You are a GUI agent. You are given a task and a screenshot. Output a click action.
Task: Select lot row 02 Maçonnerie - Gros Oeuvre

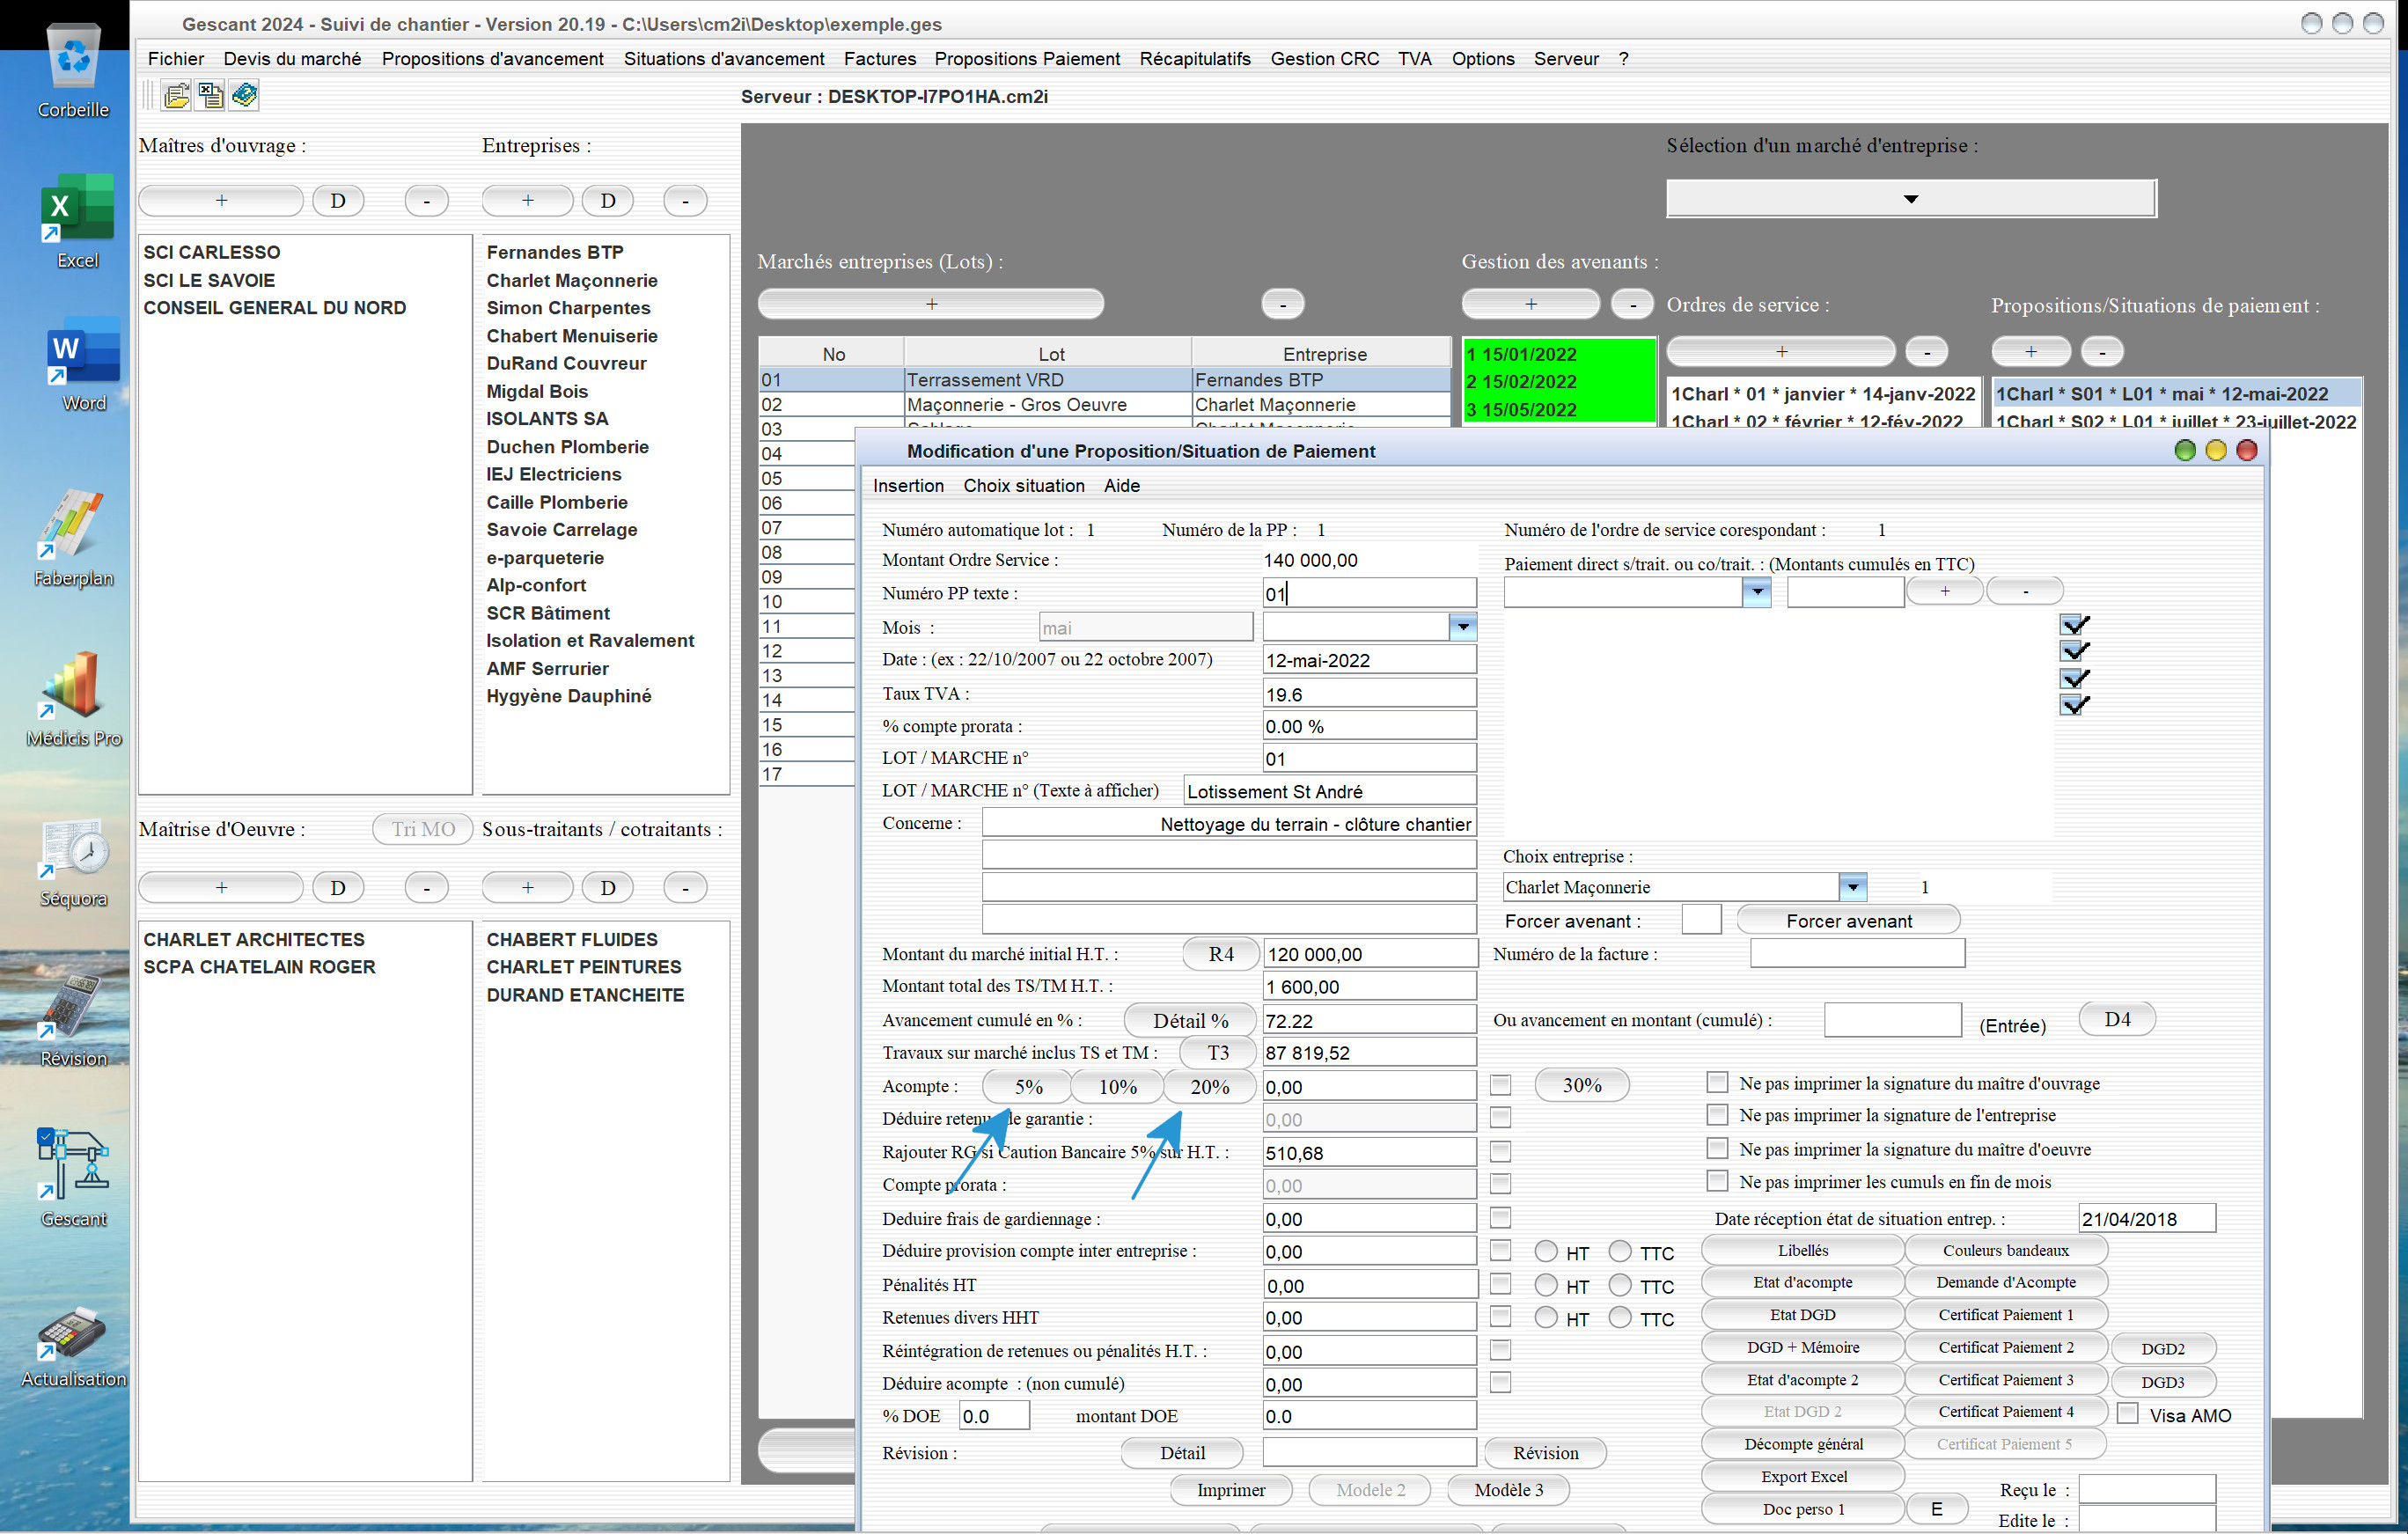[1105, 404]
